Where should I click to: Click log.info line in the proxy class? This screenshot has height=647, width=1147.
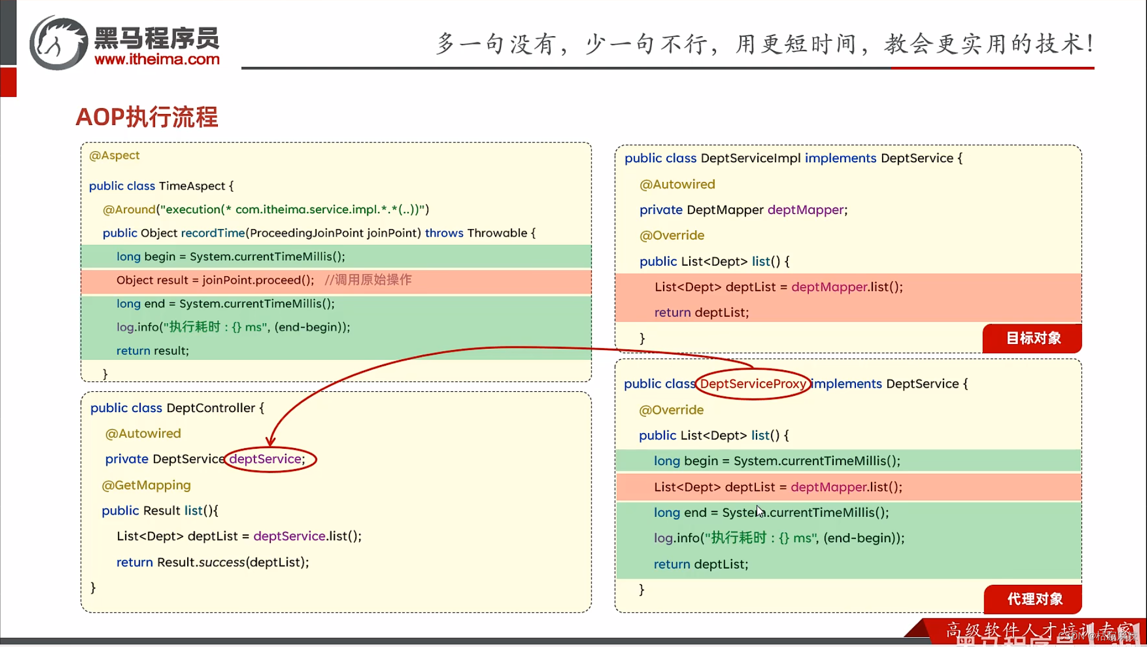(x=779, y=538)
